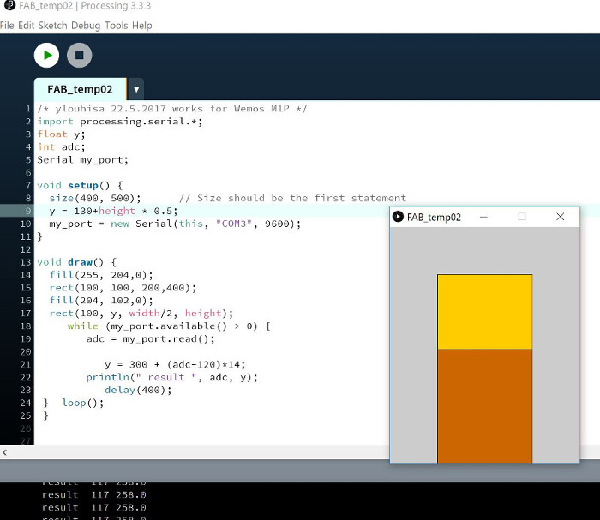Screen dimensions: 600x520
Task: Click the scroll left arrow under the editor
Action: 4,452
